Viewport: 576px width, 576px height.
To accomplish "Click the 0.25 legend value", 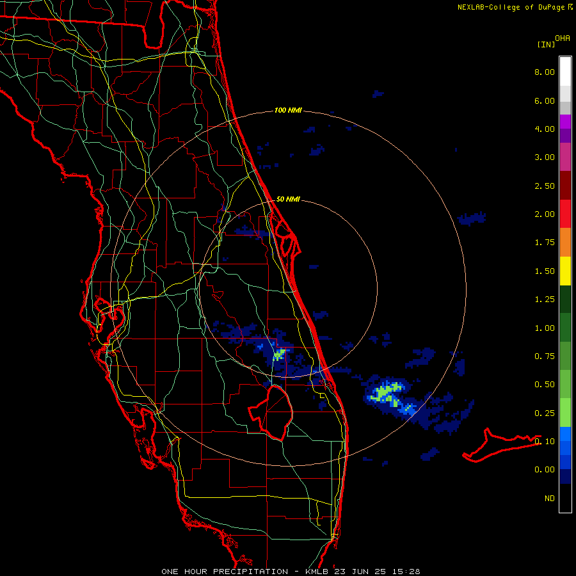I will [545, 413].
